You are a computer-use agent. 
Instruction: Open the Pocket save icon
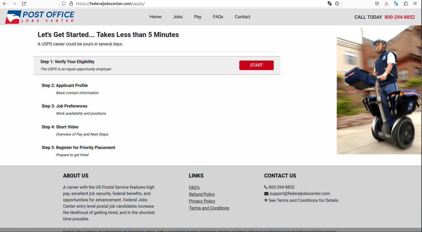pos(377,3)
